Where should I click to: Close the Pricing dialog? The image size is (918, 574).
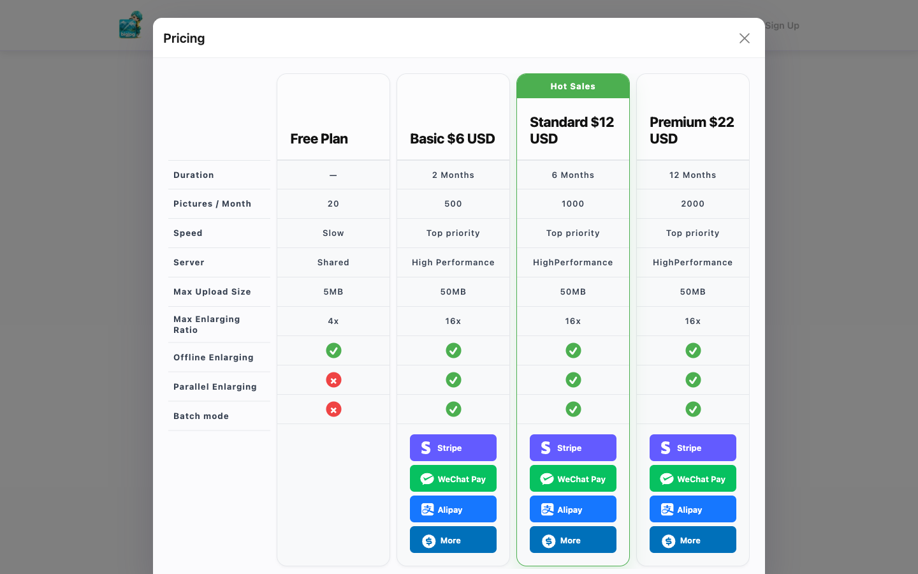coord(744,38)
